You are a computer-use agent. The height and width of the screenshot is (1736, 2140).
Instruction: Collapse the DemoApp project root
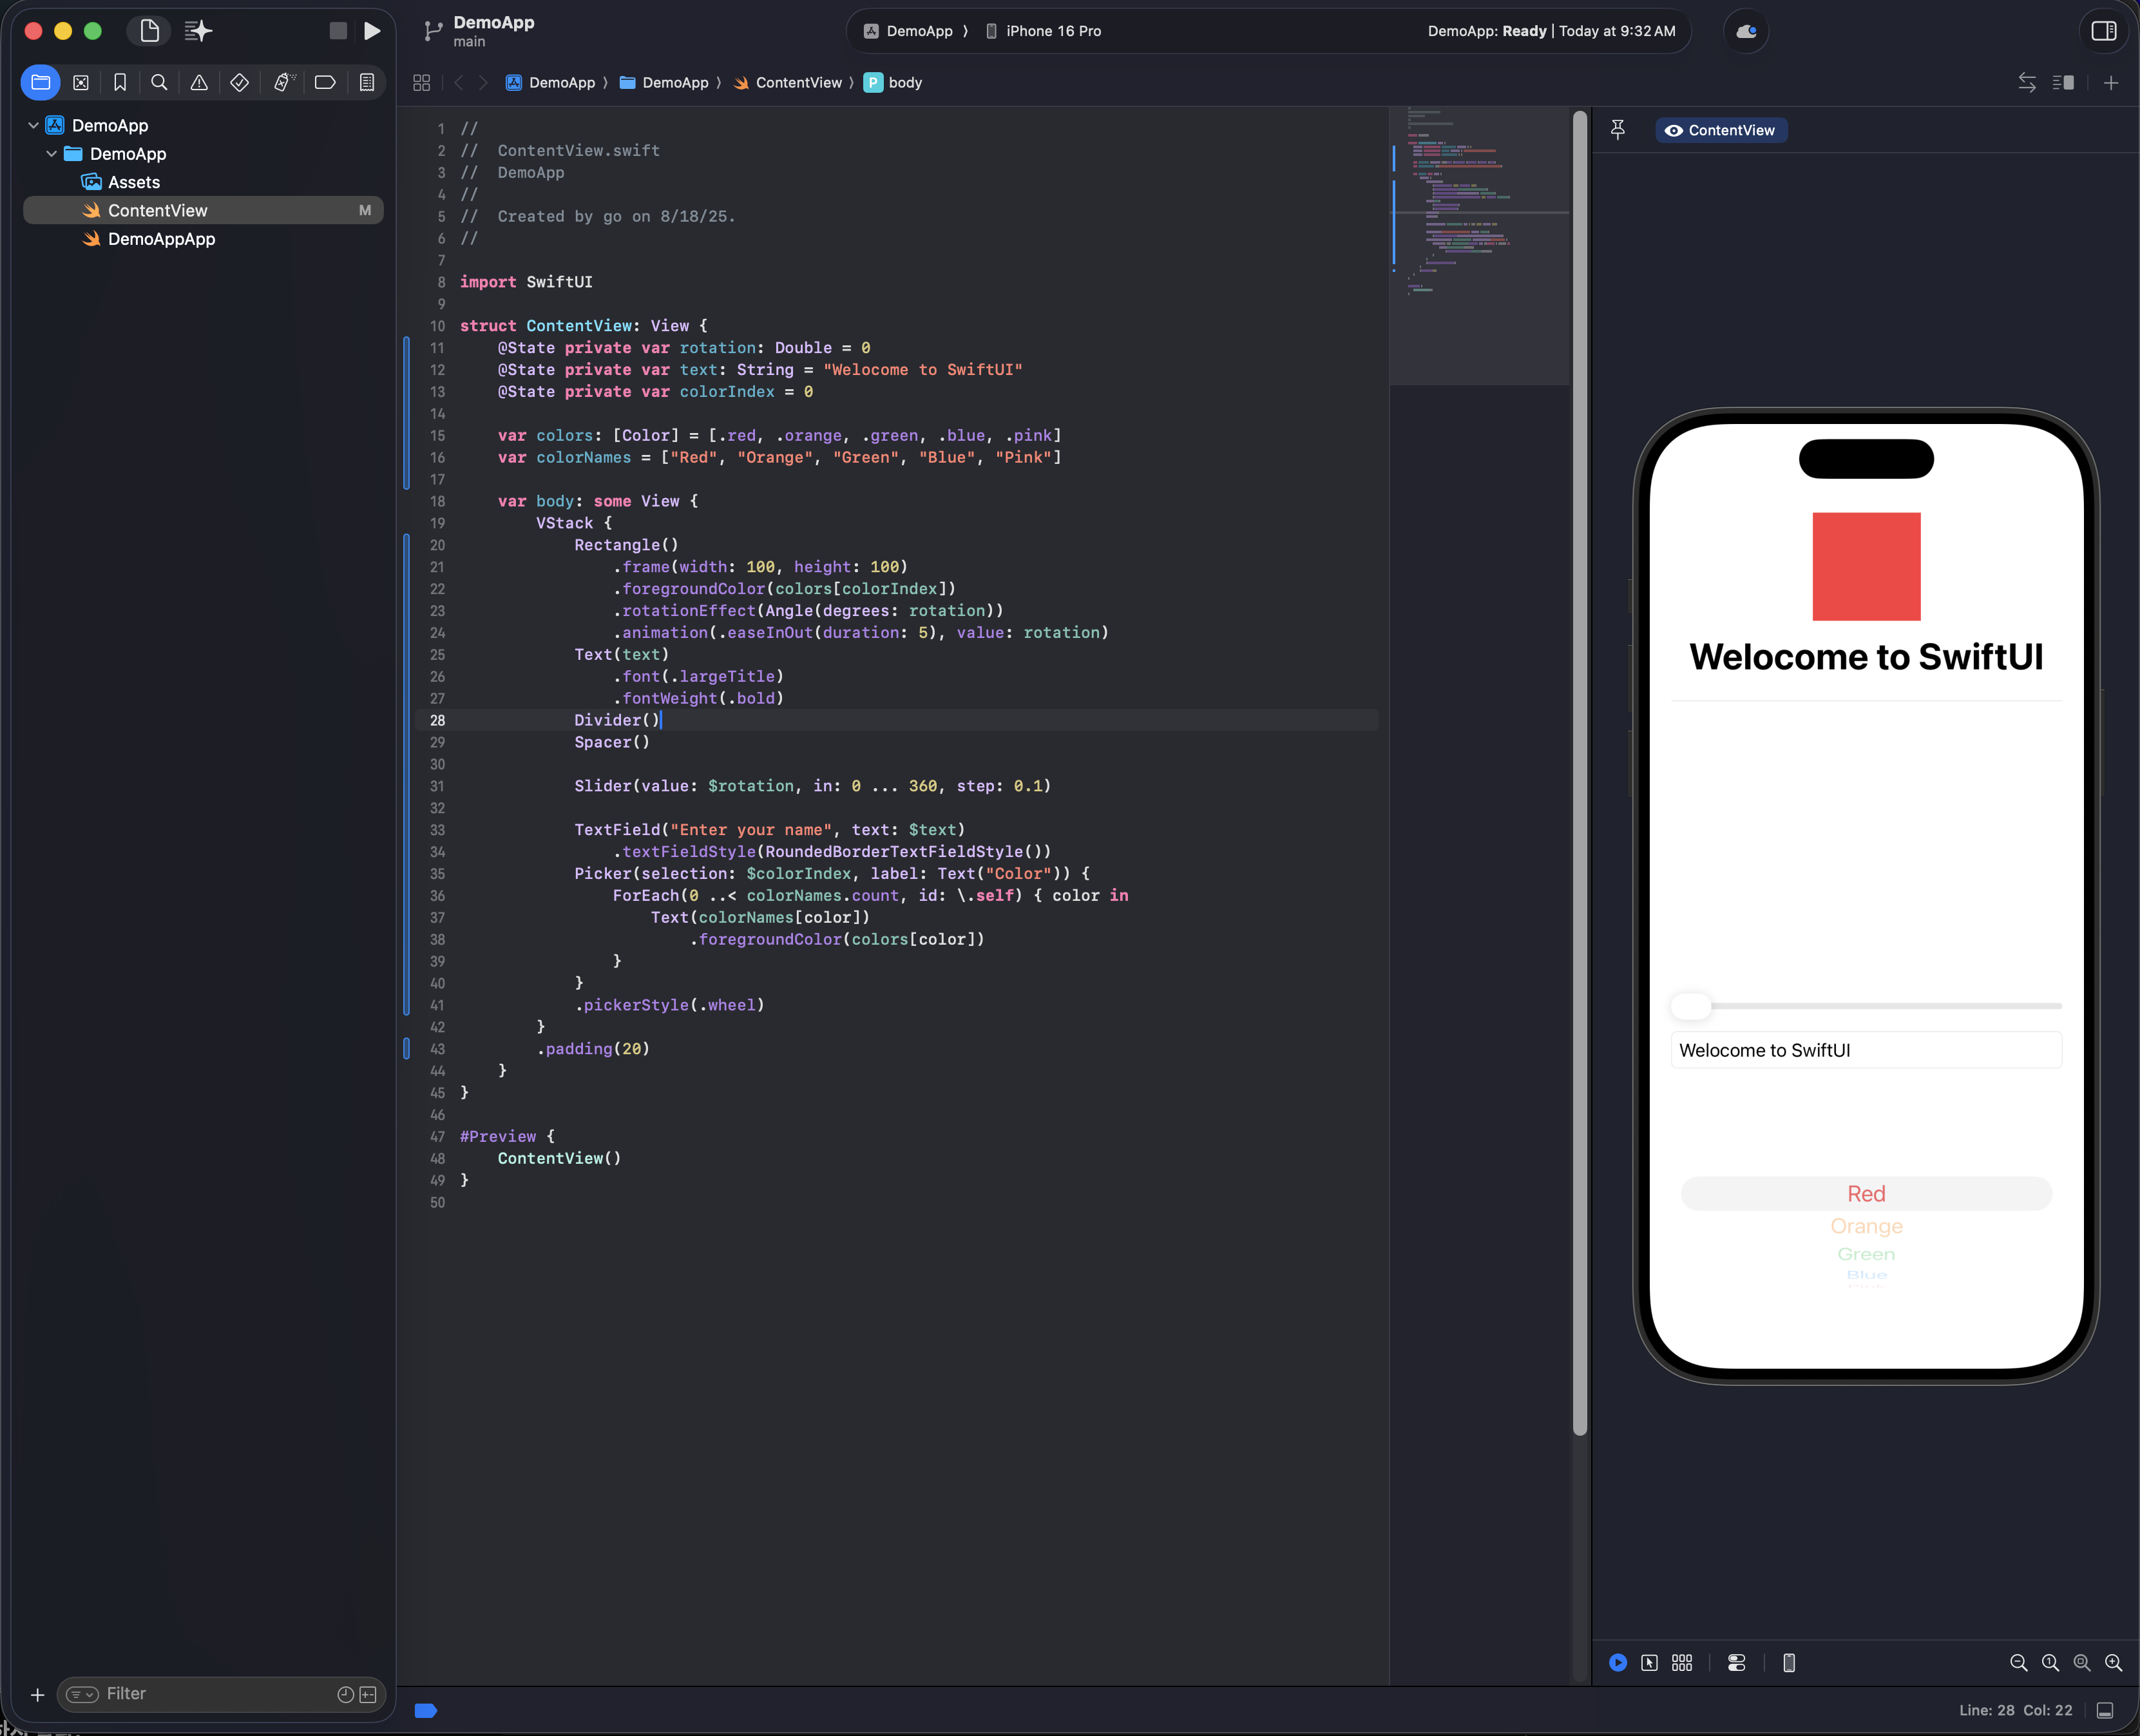[x=34, y=126]
